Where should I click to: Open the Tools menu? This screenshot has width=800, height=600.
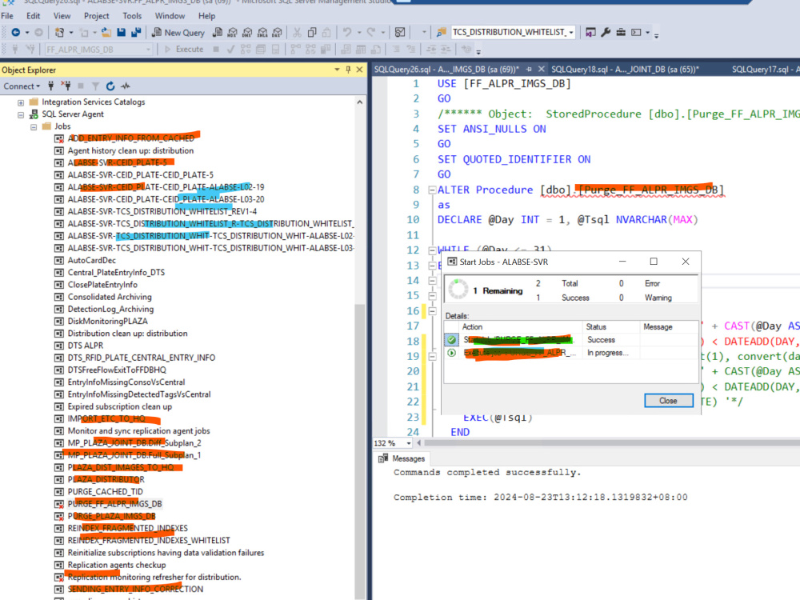[x=132, y=16]
